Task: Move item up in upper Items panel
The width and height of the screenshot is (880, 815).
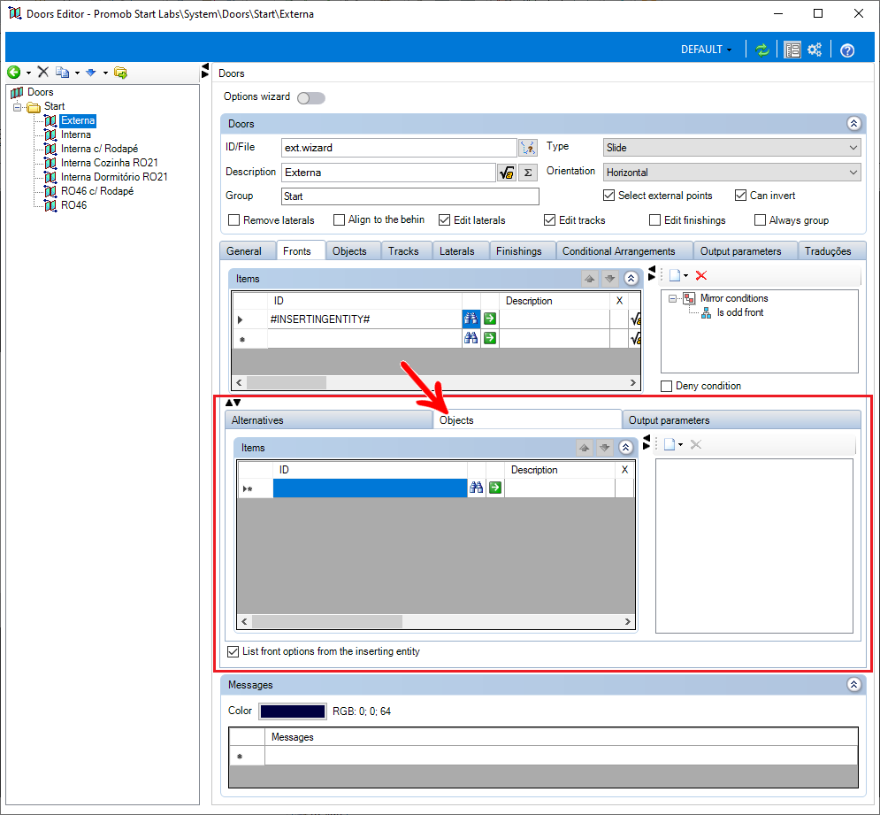Action: 589,279
